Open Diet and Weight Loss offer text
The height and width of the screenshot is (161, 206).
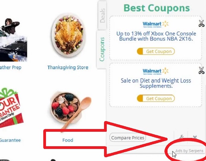(x=156, y=83)
